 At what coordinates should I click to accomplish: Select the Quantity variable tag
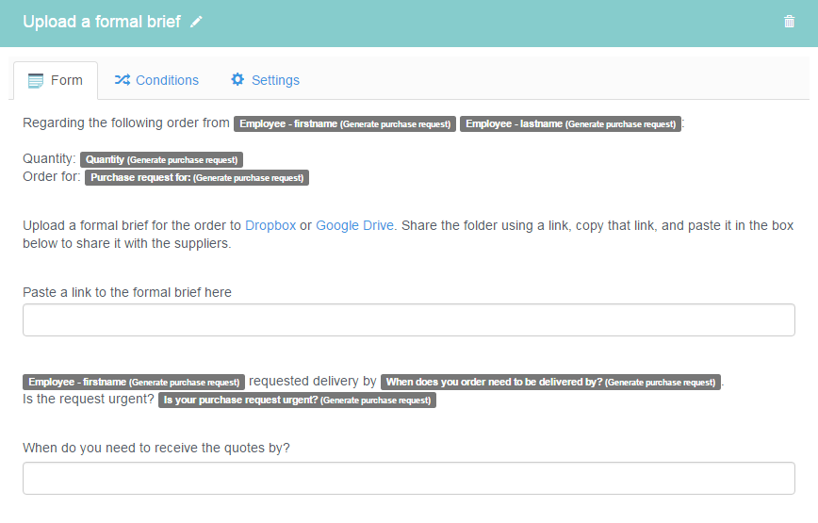pyautogui.click(x=162, y=159)
